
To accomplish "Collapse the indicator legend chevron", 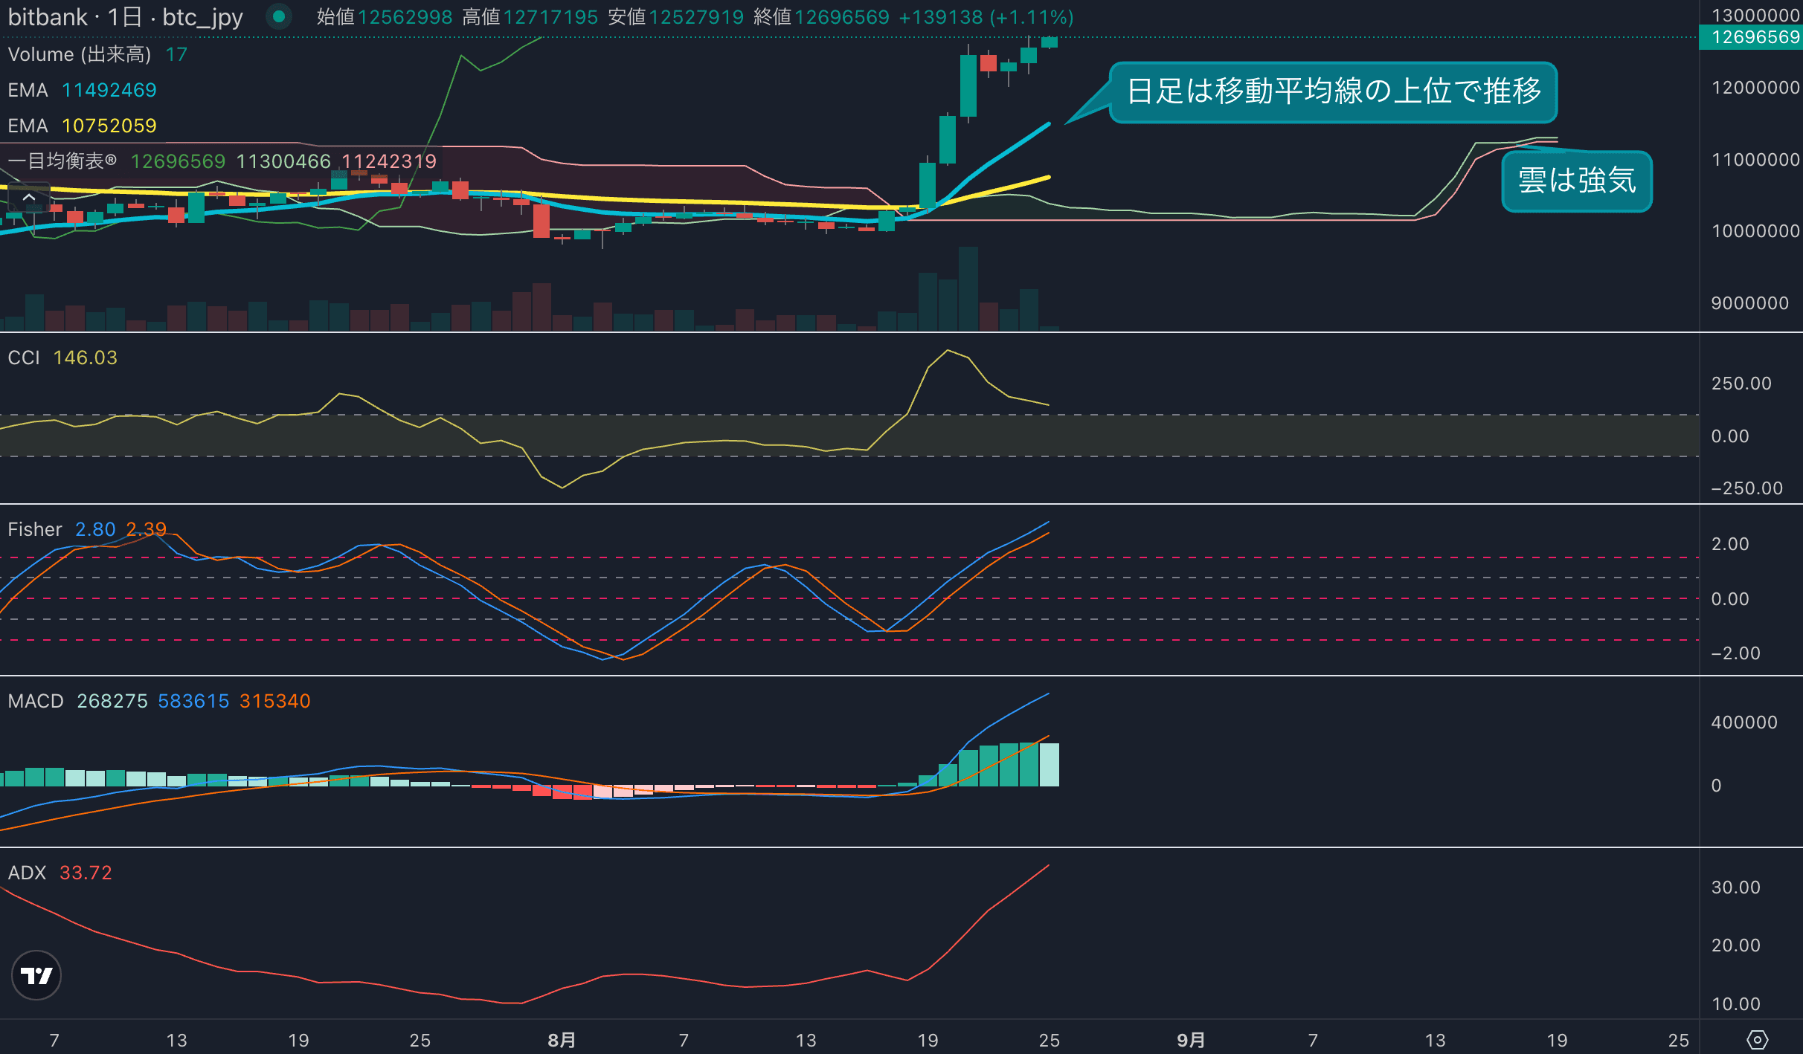I will pos(29,198).
